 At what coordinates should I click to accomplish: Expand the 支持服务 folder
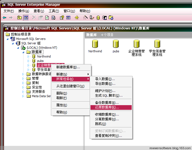pos(23,92)
